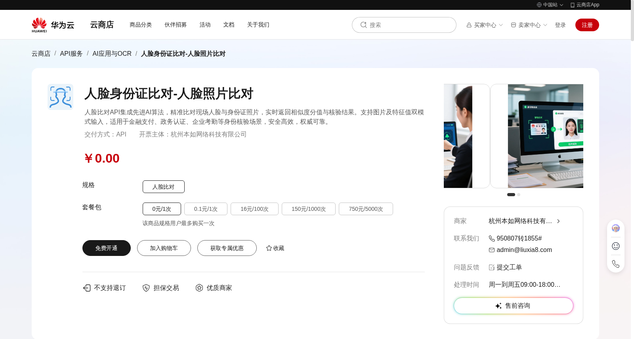The width and height of the screenshot is (634, 339).
Task: Click the guaranteed transaction shield icon
Action: [146, 288]
